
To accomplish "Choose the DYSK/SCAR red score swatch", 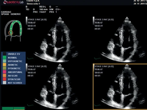I will coord(4,79).
